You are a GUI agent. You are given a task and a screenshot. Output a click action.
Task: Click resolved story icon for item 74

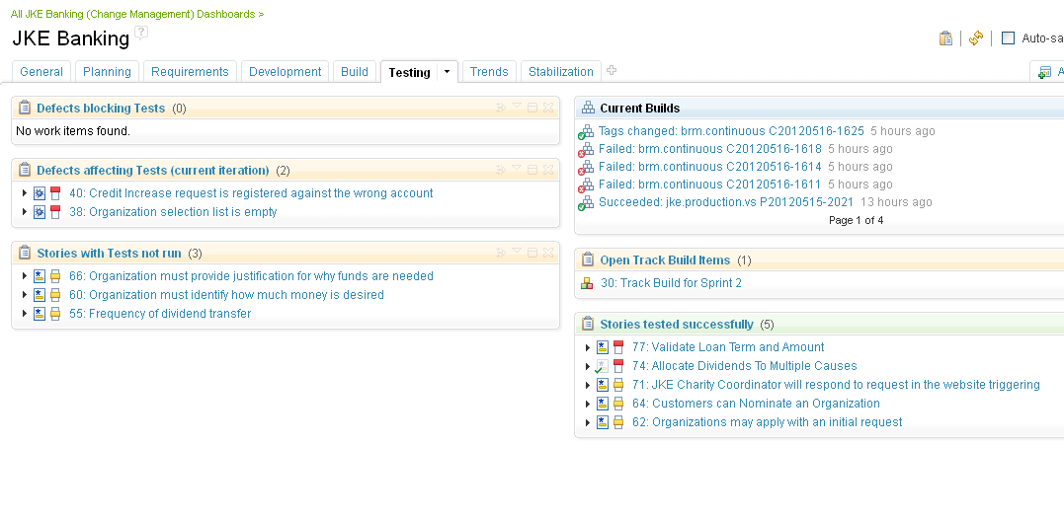tap(602, 366)
